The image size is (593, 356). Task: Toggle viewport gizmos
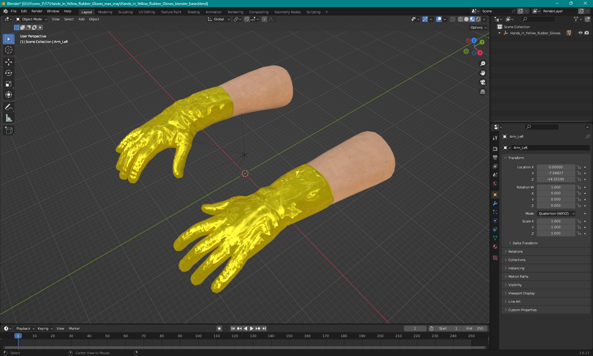click(425, 19)
